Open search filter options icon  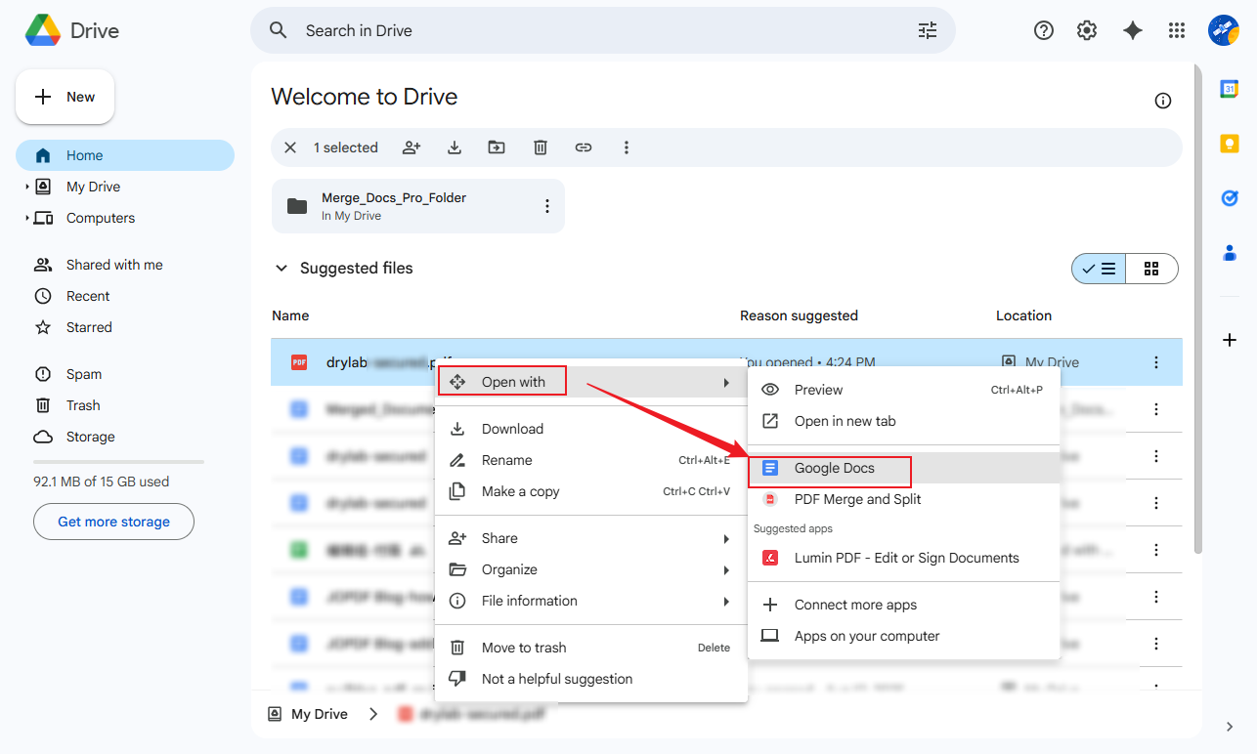click(928, 30)
